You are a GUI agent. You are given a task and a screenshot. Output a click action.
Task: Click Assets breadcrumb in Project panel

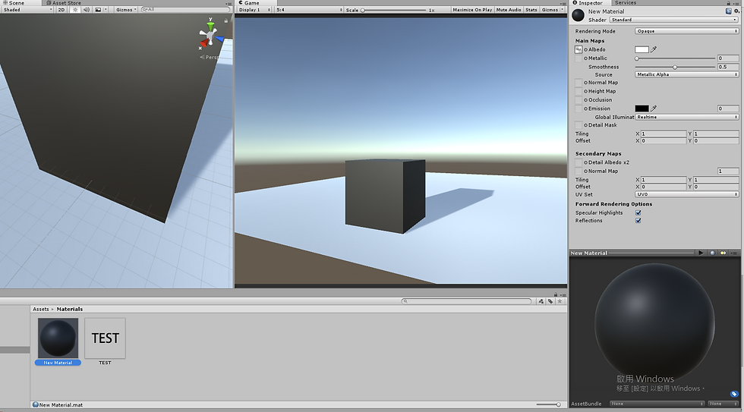41,309
